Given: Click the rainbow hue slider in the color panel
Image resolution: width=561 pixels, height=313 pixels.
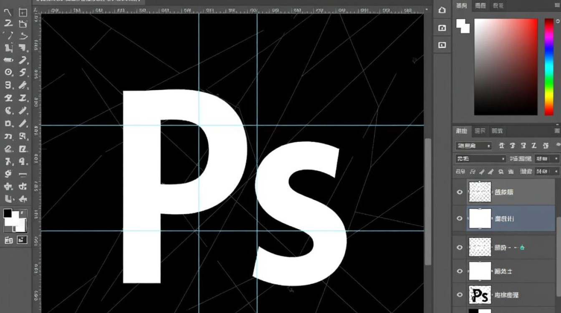Looking at the screenshot, I should click(549, 67).
